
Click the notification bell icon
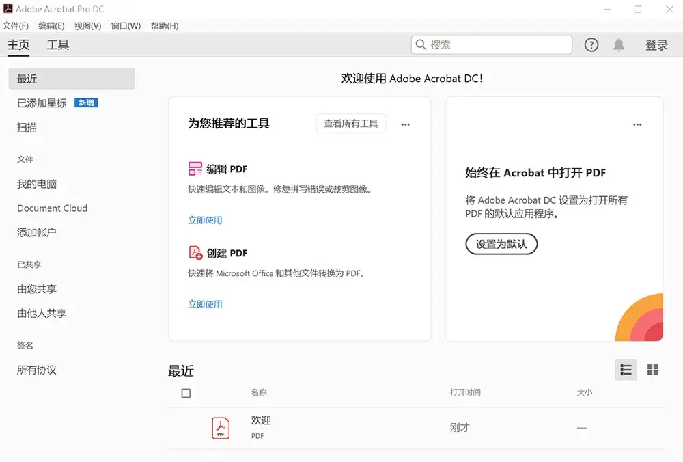pyautogui.click(x=619, y=44)
